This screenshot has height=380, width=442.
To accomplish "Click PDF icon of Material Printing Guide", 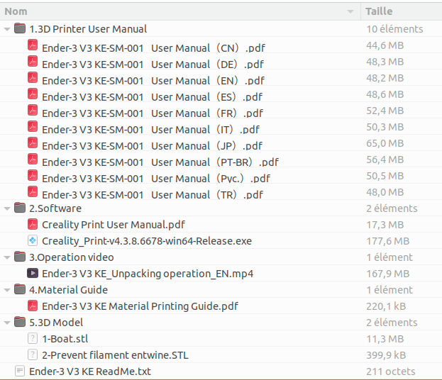I will point(33,306).
